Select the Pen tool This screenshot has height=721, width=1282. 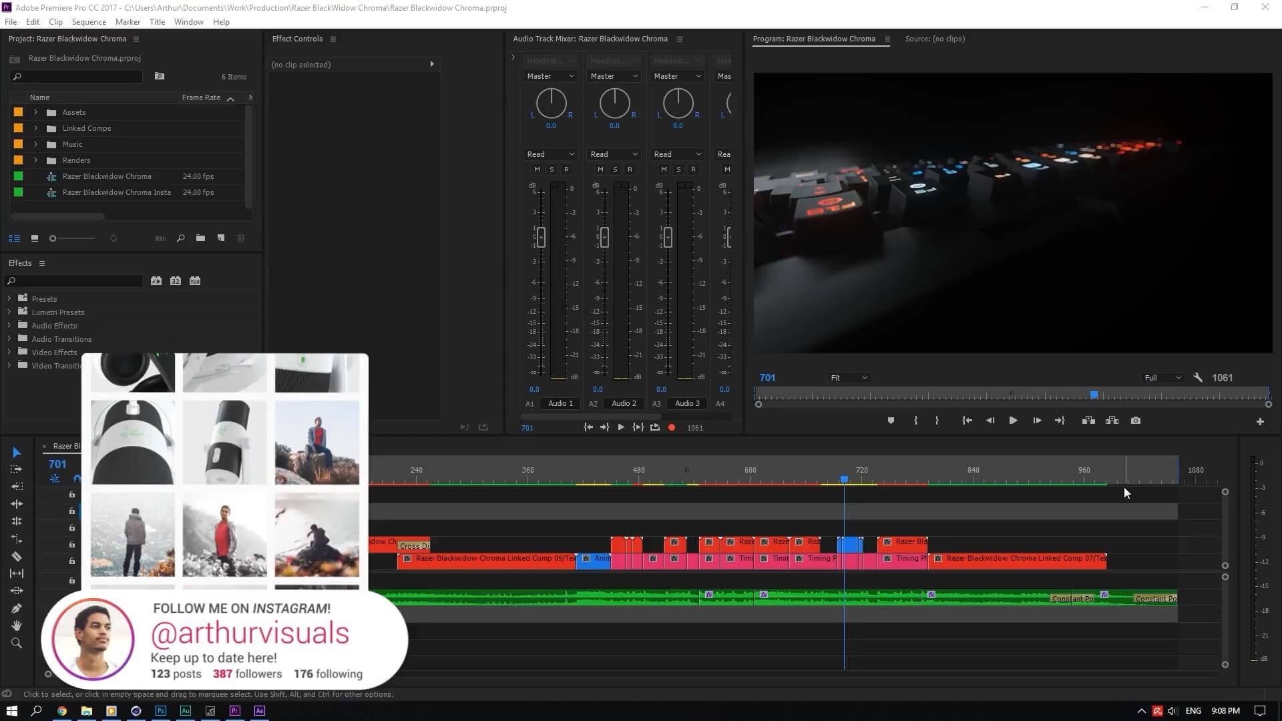click(x=17, y=608)
